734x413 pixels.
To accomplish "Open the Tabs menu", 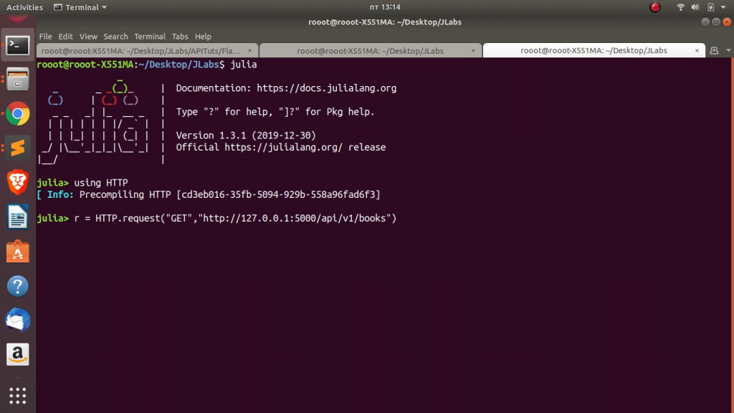I will 180,37.
